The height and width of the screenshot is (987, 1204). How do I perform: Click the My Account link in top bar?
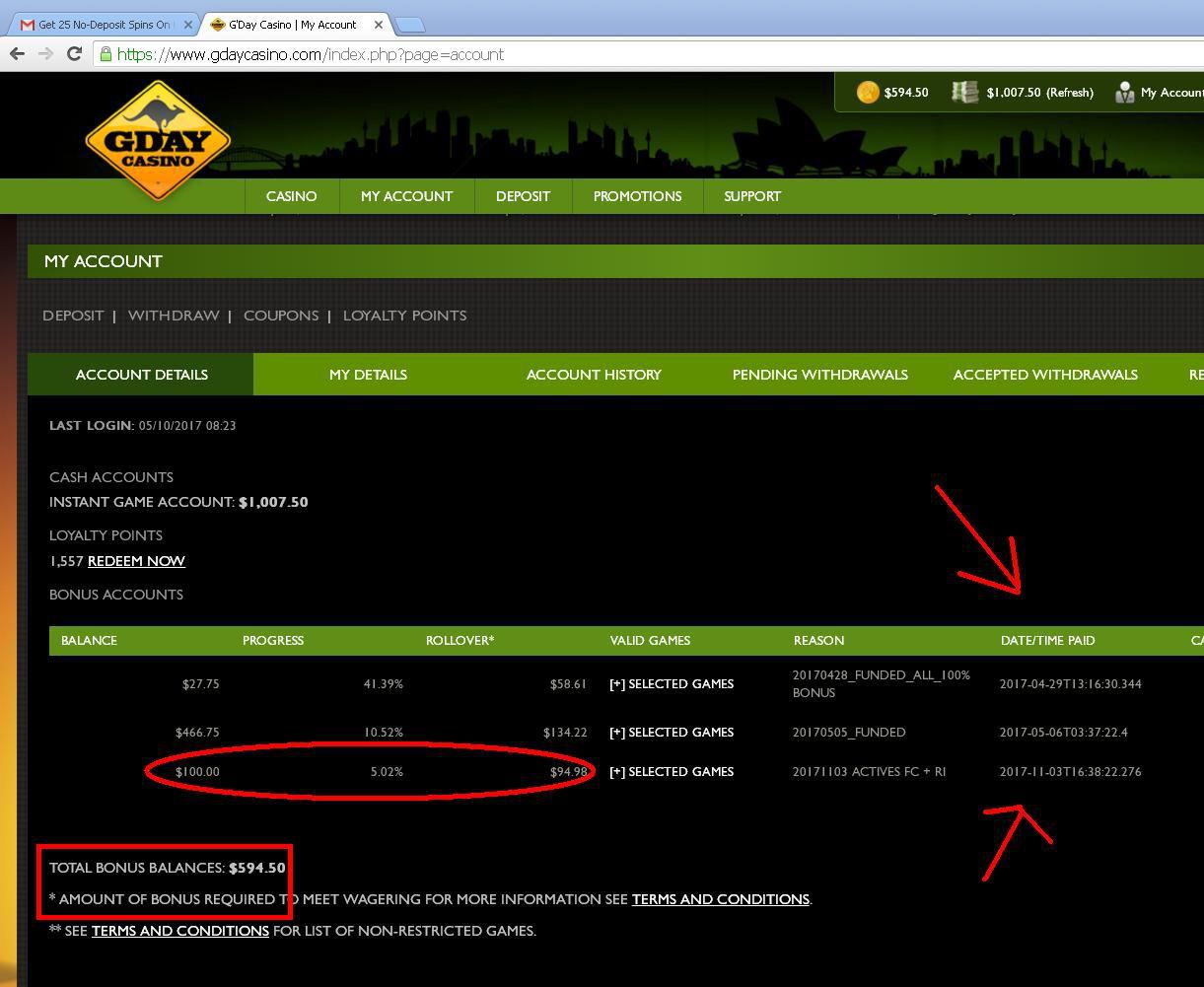click(1171, 93)
